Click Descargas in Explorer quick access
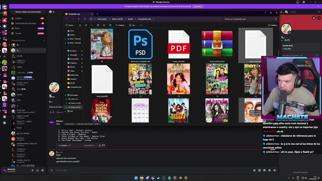Viewport: 322px width, 181px height. [73, 55]
